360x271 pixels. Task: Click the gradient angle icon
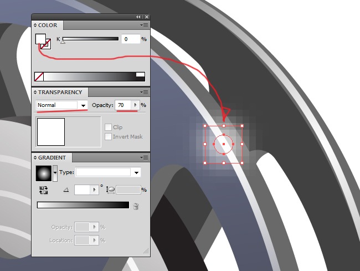click(x=66, y=190)
